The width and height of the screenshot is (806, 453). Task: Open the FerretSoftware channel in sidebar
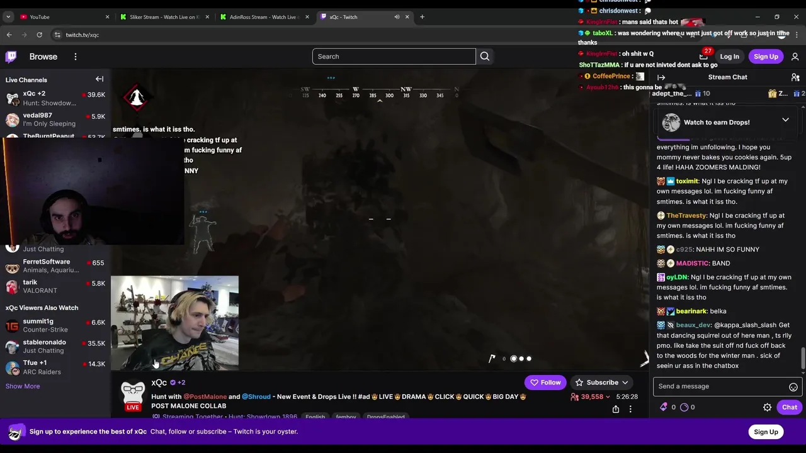55,266
